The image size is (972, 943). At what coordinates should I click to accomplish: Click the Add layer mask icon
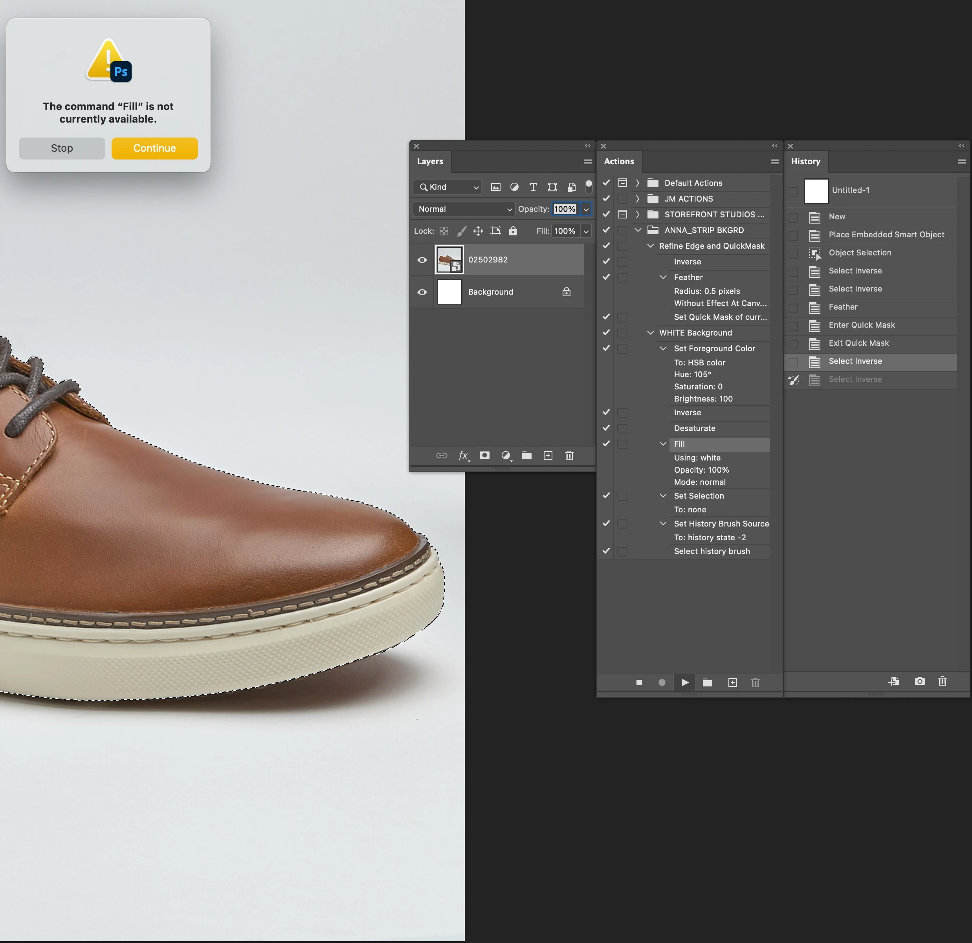(x=484, y=455)
